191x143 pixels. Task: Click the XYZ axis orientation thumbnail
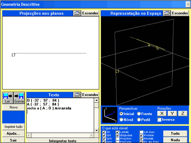tap(110, 115)
